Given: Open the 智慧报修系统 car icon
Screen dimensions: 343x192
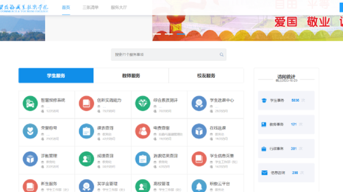Looking at the screenshot, I should [30, 104].
